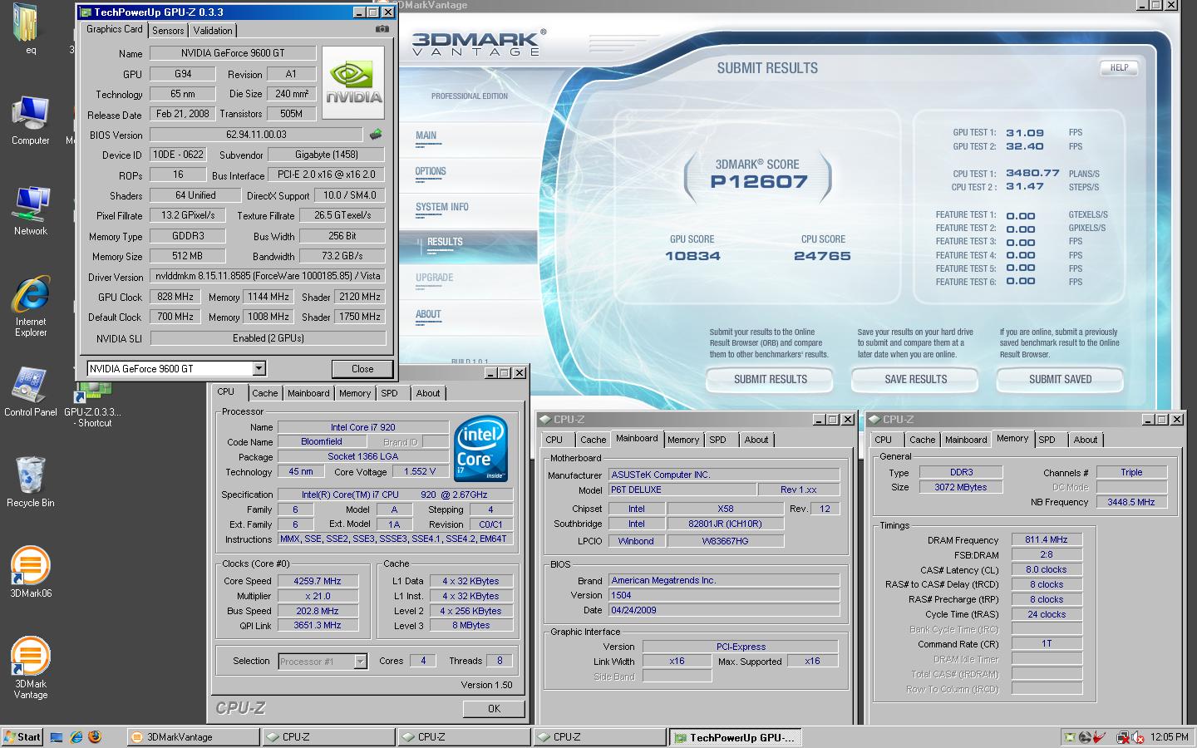Switch to TechPowerUp GPU-Z taskbar button
1197x748 pixels.
click(736, 737)
